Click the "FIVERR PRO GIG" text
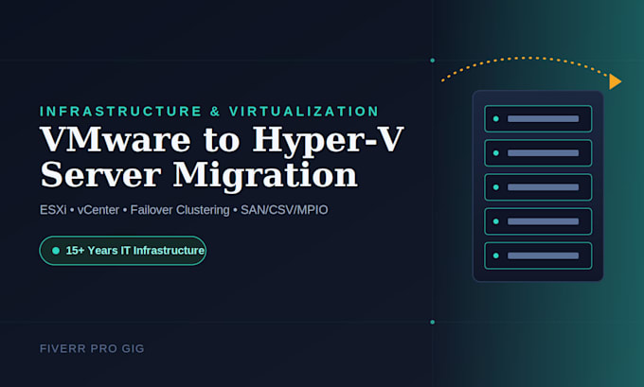 coord(92,349)
